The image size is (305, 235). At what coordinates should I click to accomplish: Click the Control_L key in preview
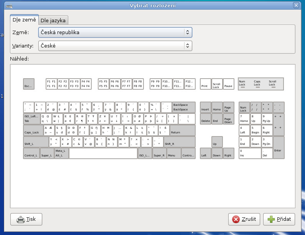tap(31, 153)
